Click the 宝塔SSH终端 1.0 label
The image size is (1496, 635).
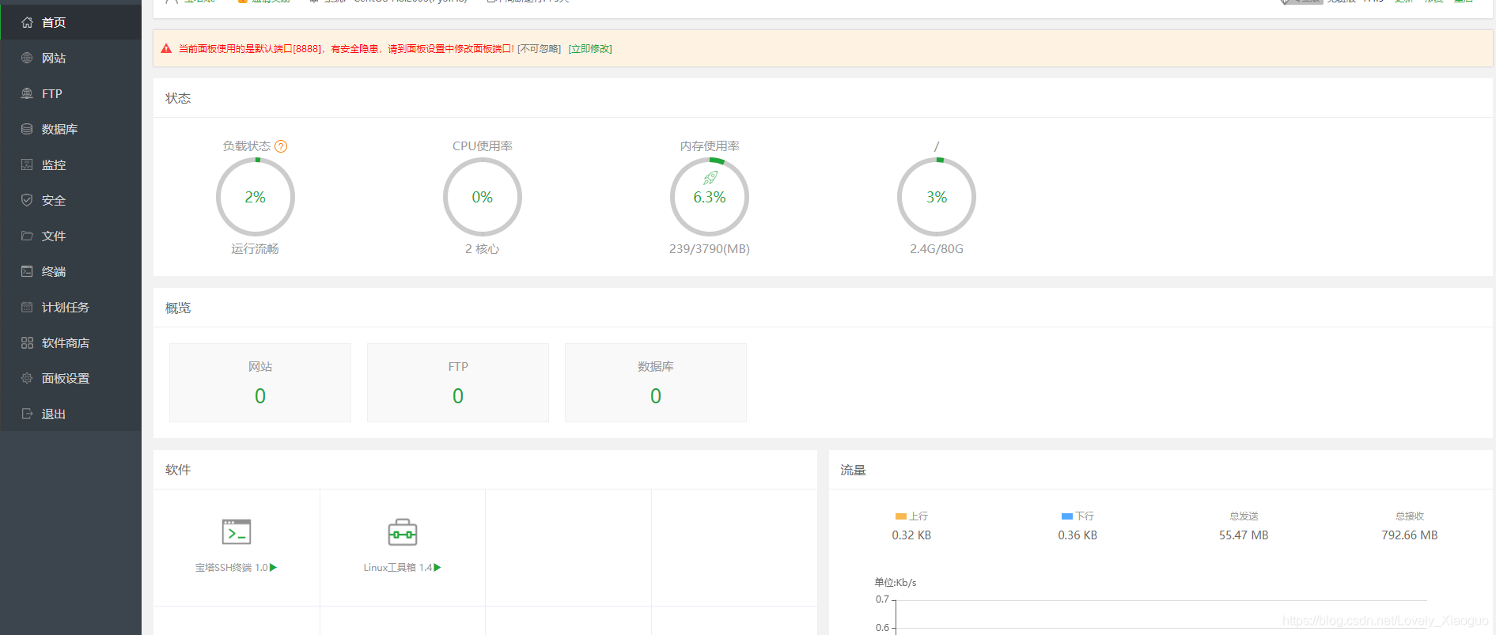(x=232, y=568)
